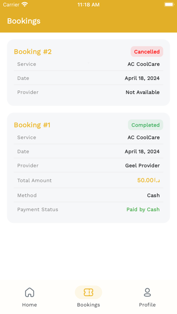Select the Bookings ticket icon
The width and height of the screenshot is (177, 314).
[88, 292]
